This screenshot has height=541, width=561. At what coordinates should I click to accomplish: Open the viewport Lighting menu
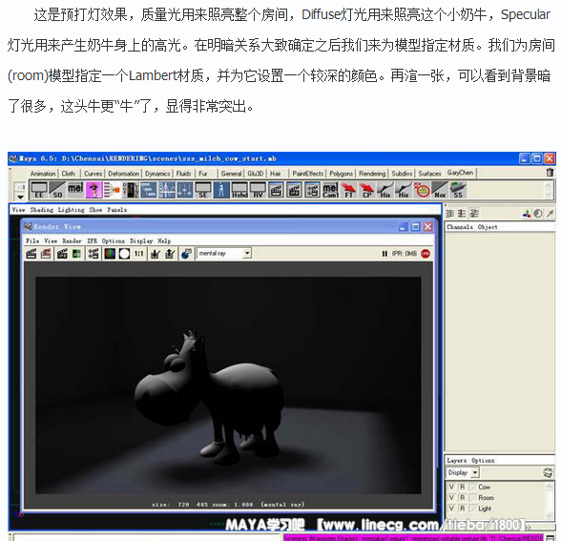pyautogui.click(x=72, y=210)
